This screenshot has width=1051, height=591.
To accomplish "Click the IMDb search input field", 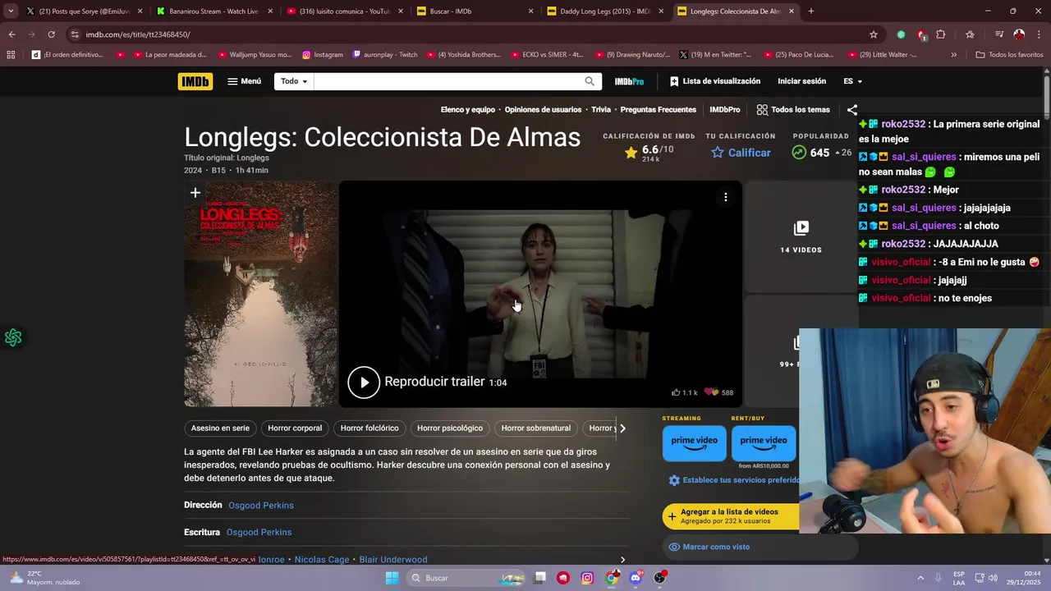I will 447,81.
